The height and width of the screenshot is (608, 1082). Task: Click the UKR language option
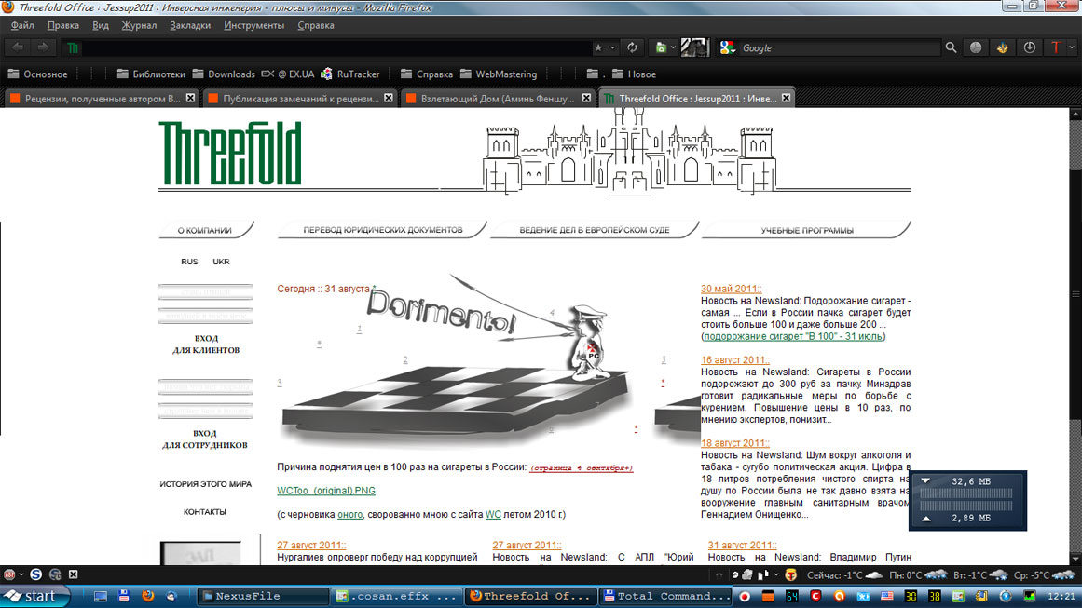point(221,262)
